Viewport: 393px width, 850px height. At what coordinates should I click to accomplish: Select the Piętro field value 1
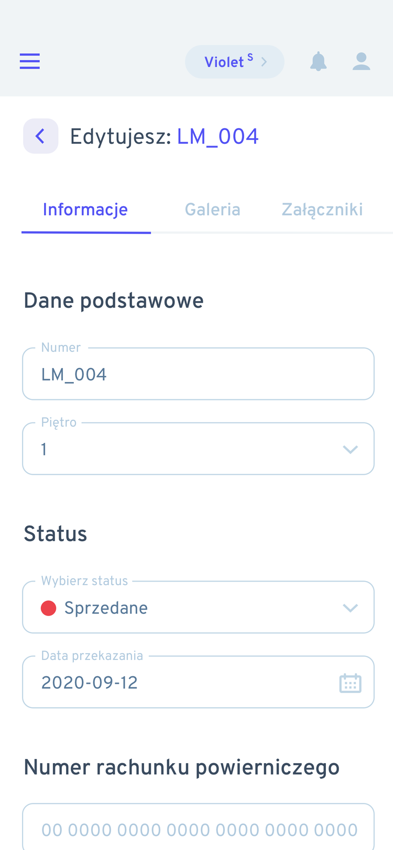(44, 450)
